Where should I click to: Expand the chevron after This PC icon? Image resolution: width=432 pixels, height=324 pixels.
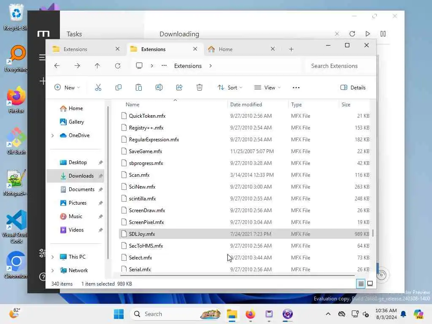(x=152, y=66)
